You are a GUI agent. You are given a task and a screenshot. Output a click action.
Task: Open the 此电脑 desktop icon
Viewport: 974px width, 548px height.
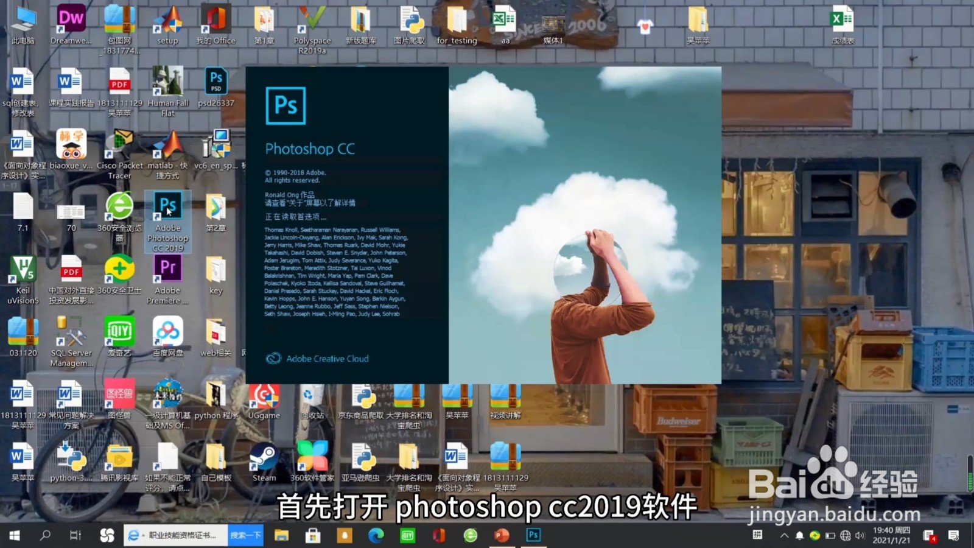tap(23, 25)
